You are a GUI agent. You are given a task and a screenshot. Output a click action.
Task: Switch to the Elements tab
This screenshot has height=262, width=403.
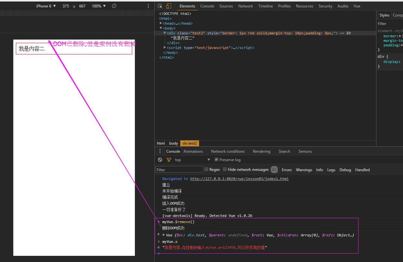(x=187, y=6)
